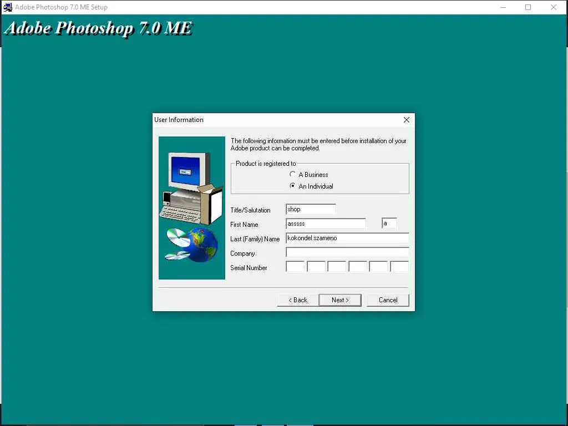Viewport: 568px width, 426px height.
Task: Click the computer and globe setup illustration
Action: pos(191,208)
